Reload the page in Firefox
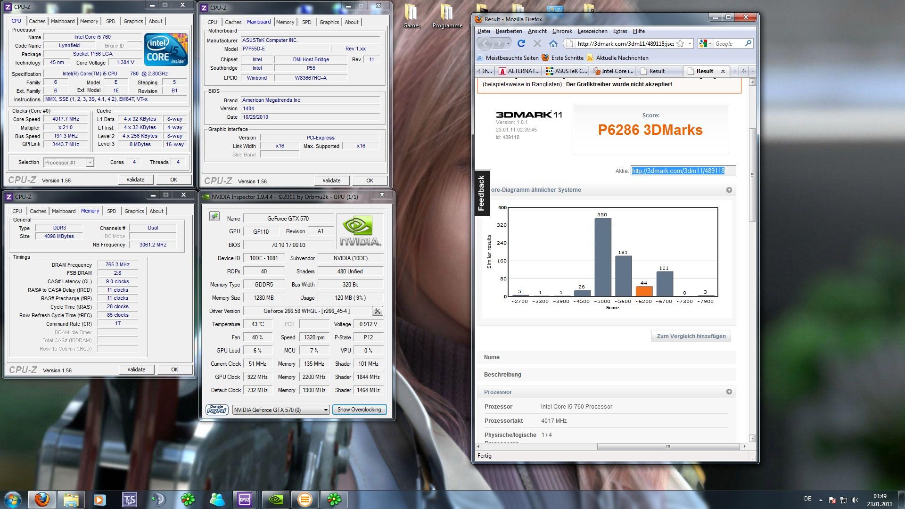Image resolution: width=905 pixels, height=509 pixels. coord(521,43)
